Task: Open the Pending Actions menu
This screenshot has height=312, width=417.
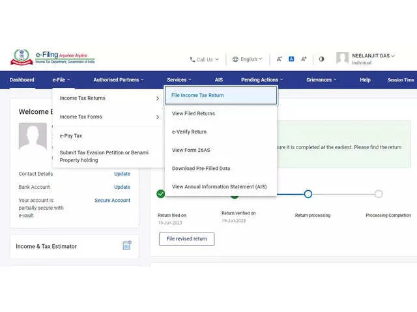Action: (262, 80)
